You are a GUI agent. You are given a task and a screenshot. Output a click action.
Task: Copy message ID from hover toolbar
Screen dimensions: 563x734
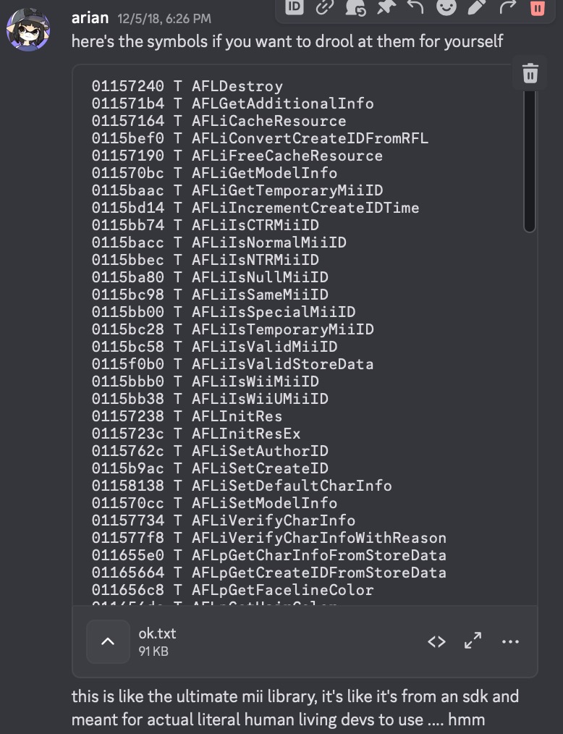[294, 7]
